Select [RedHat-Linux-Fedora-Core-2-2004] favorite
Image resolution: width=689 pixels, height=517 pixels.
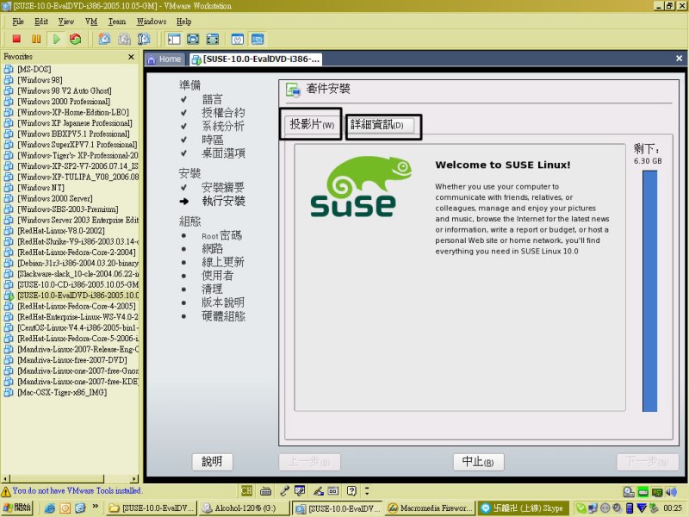point(77,252)
